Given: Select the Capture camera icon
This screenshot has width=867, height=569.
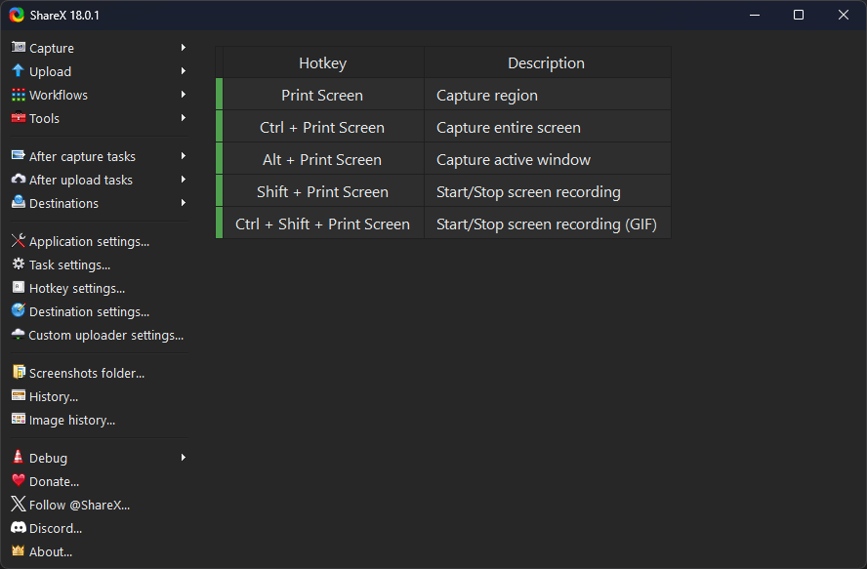Looking at the screenshot, I should click(17, 48).
